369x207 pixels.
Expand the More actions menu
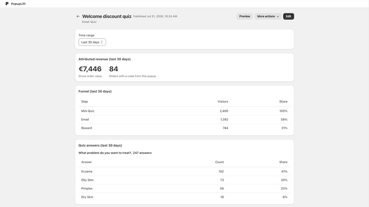click(268, 17)
